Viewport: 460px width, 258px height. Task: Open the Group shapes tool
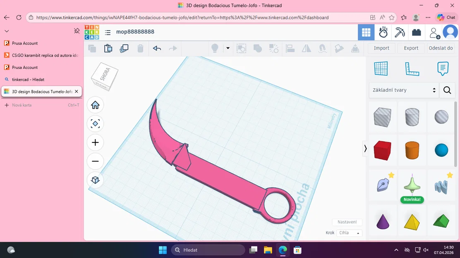tap(258, 48)
